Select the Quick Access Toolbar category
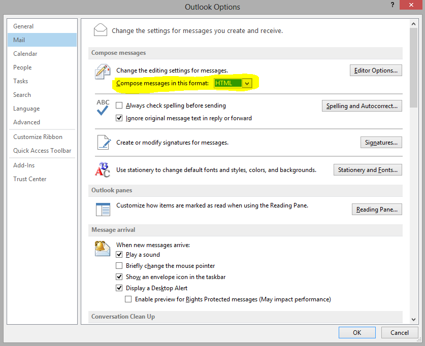This screenshot has width=425, height=346. tap(42, 151)
